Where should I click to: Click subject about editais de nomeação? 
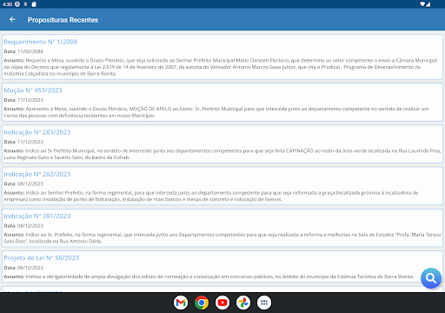click(209, 276)
